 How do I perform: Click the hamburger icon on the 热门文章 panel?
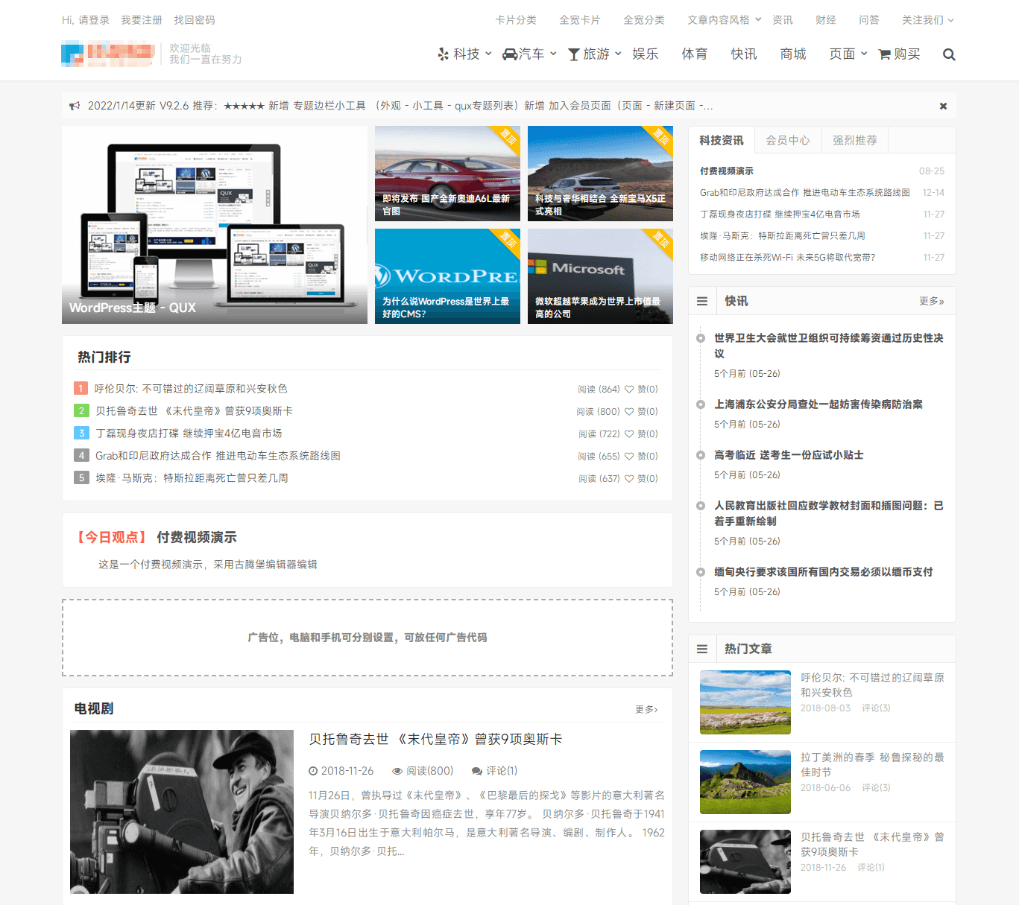[x=701, y=649]
